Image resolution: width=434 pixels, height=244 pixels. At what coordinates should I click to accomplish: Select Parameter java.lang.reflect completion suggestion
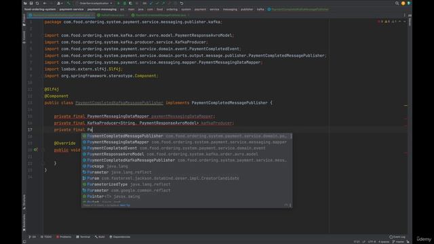click(186, 172)
